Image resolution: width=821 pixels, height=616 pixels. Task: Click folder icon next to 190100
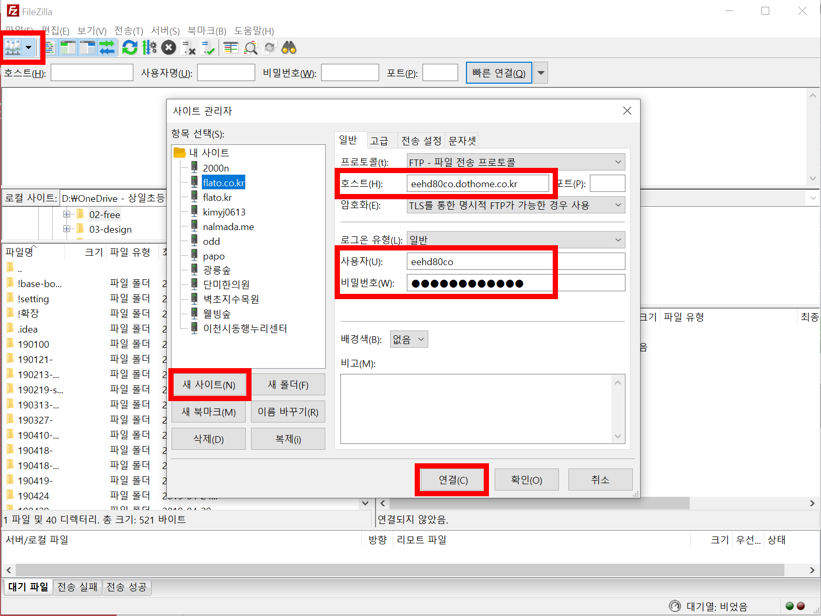(x=10, y=344)
